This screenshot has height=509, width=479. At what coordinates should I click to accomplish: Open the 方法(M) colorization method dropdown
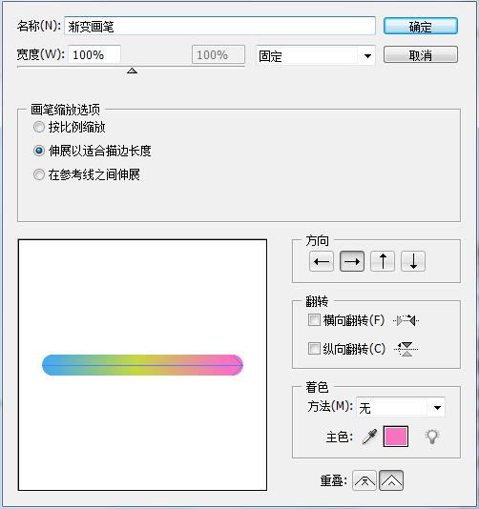click(401, 407)
